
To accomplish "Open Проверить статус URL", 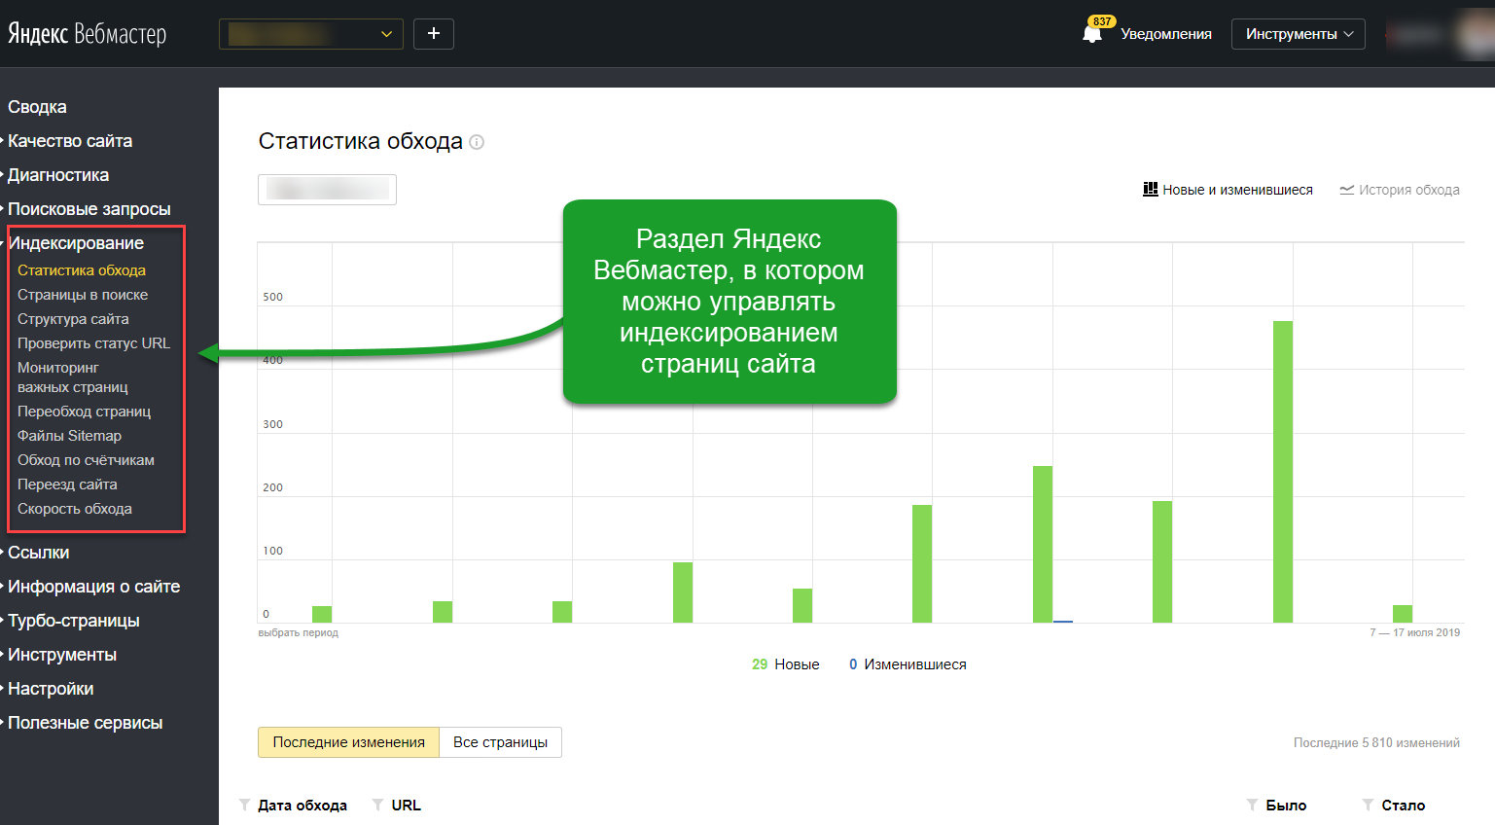I will pyautogui.click(x=93, y=343).
